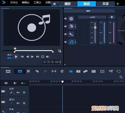The width and height of the screenshot is (125, 113).
Task: Mute the music track in mixer
Action: tap(66, 42)
